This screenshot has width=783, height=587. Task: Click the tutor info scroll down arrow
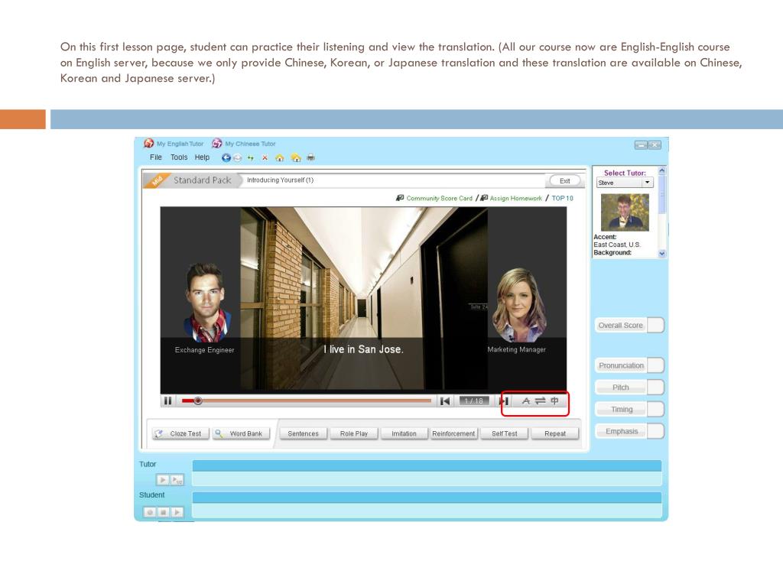[x=662, y=254]
